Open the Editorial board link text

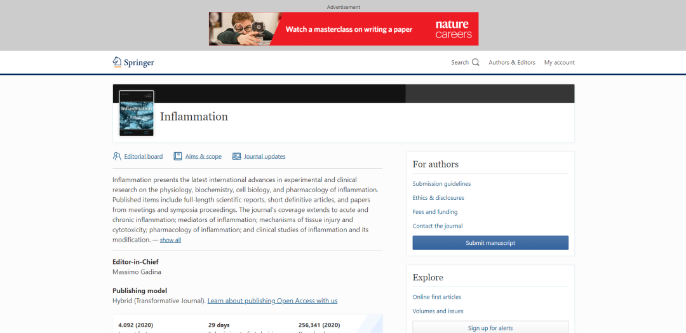click(144, 157)
